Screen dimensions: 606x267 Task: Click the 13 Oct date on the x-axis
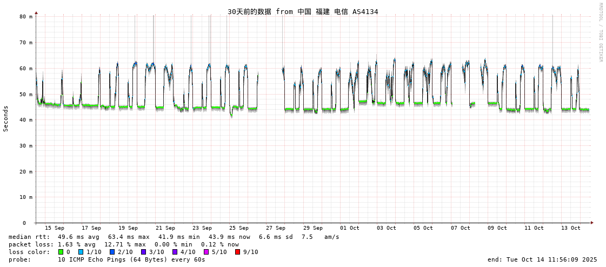[571, 228]
